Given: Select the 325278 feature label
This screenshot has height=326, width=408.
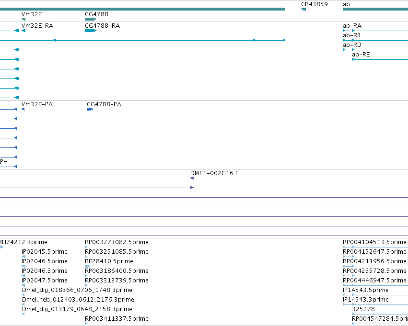Looking at the screenshot, I should (x=363, y=309).
